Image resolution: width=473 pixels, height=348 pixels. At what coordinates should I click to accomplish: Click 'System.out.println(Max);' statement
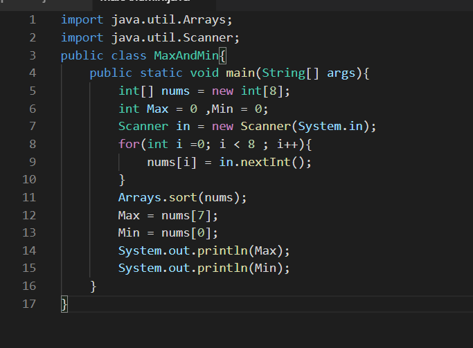[204, 251]
